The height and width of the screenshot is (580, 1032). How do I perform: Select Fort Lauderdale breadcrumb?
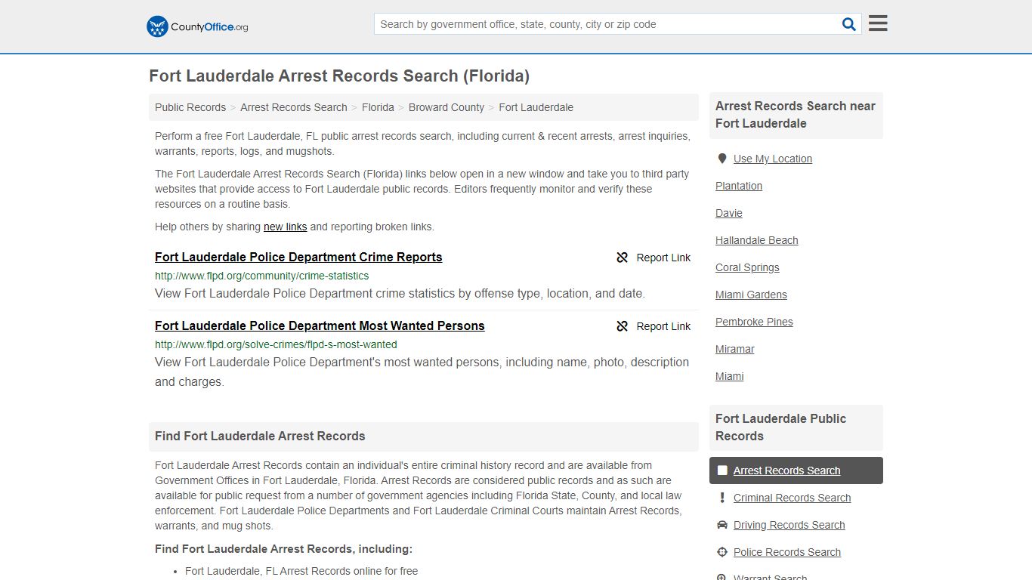click(x=536, y=107)
